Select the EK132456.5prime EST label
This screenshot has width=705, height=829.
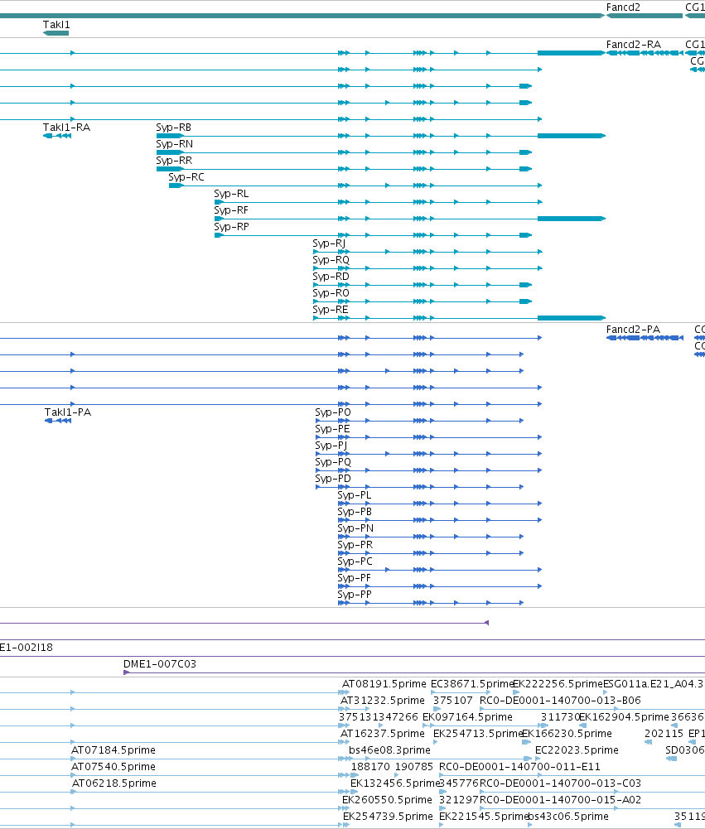[x=396, y=783]
